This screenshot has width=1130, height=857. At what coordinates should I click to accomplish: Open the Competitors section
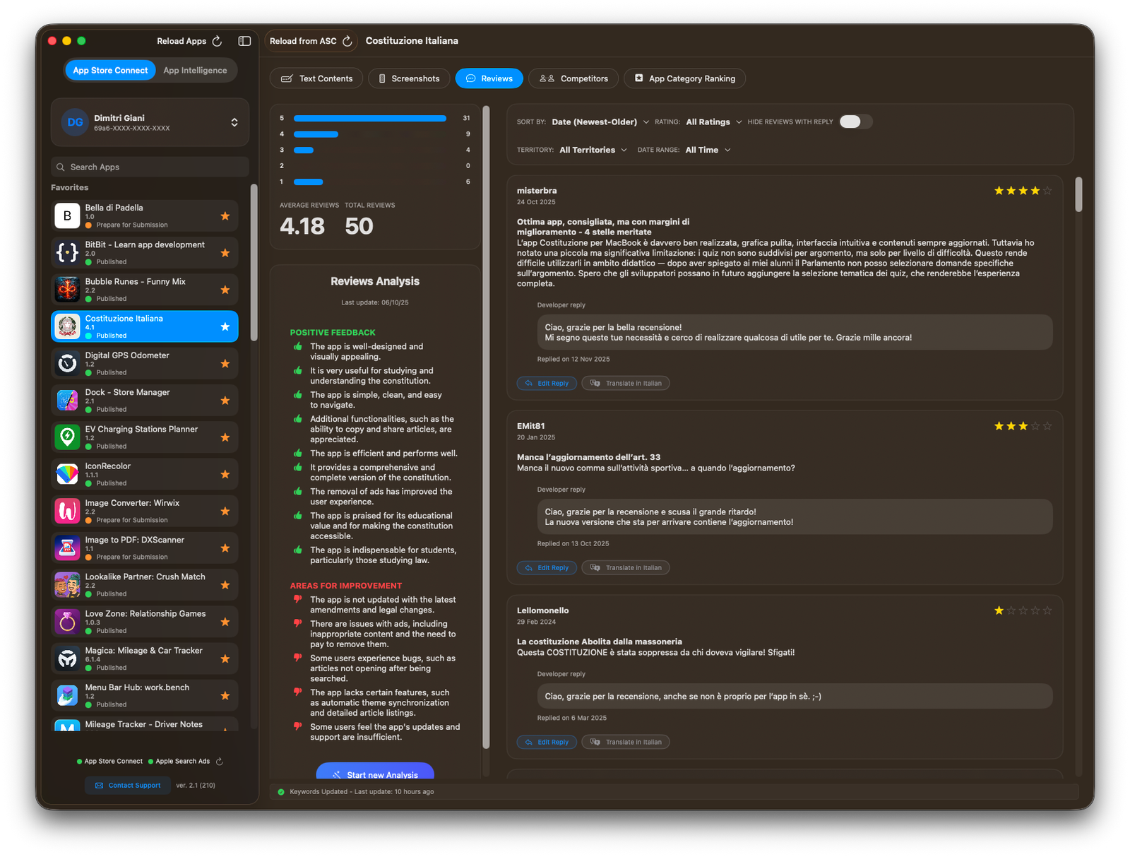573,78
